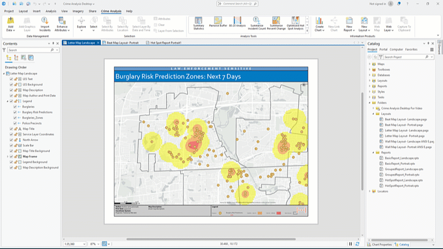Click the filter icon in Contents pane

[x=4, y=50]
